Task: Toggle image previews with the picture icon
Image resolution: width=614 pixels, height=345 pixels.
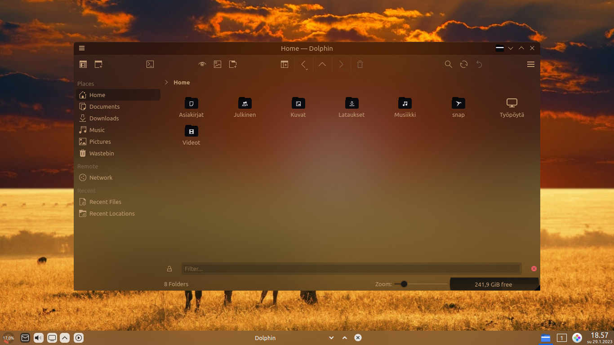Action: (218, 64)
